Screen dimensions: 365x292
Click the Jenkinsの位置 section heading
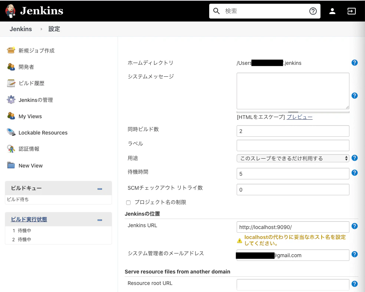[x=142, y=214]
